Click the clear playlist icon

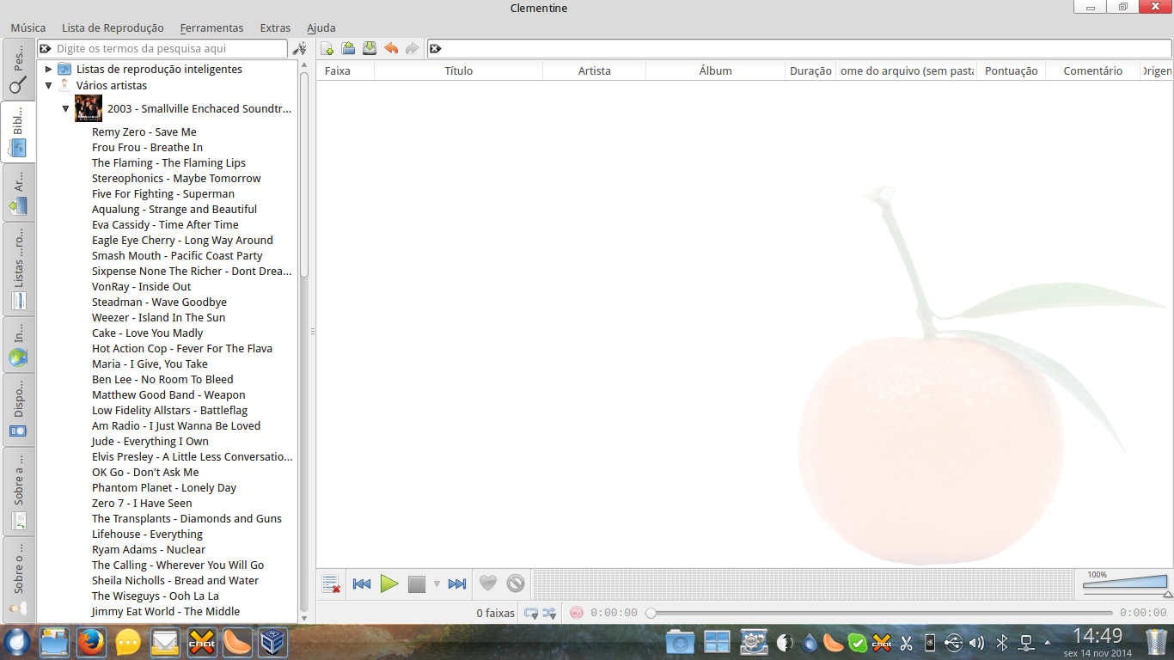pyautogui.click(x=331, y=584)
